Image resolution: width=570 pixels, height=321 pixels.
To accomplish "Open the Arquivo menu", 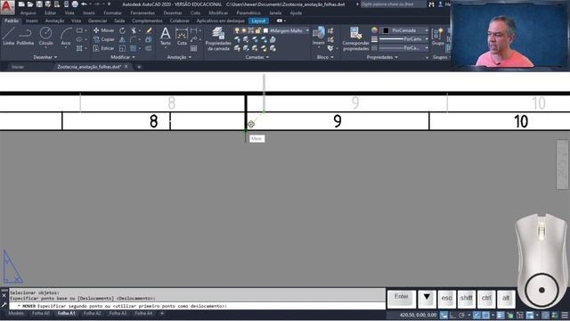I will (28, 12).
